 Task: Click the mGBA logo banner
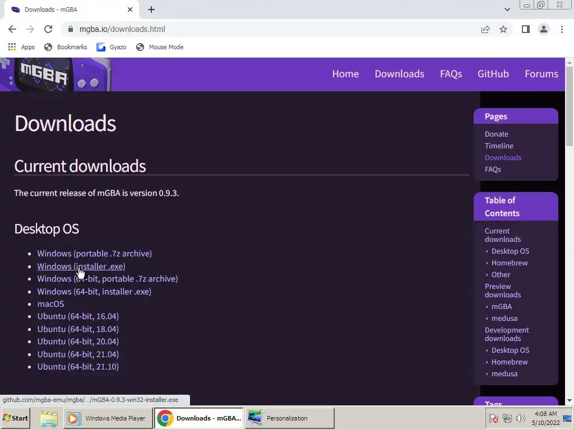(55, 74)
